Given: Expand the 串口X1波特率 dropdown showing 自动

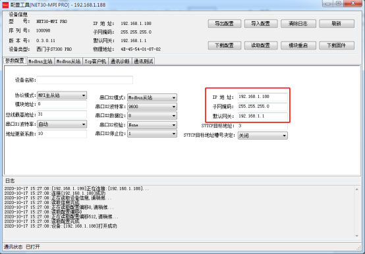Looking at the screenshot, I should (x=62, y=124).
